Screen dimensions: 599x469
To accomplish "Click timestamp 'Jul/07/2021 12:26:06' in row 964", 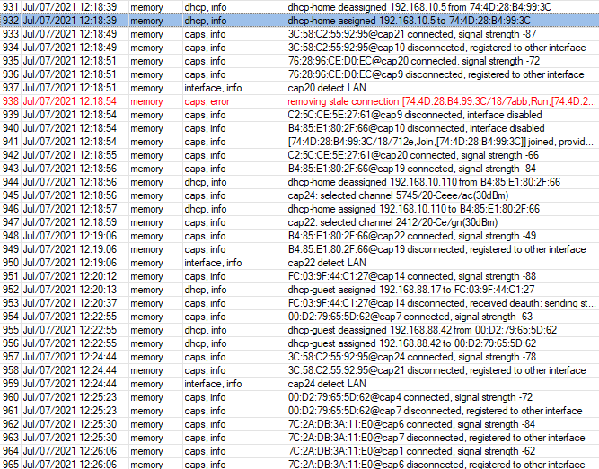I will click(x=70, y=451).
